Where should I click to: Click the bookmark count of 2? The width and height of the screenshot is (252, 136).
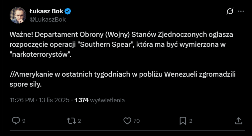[190, 121]
